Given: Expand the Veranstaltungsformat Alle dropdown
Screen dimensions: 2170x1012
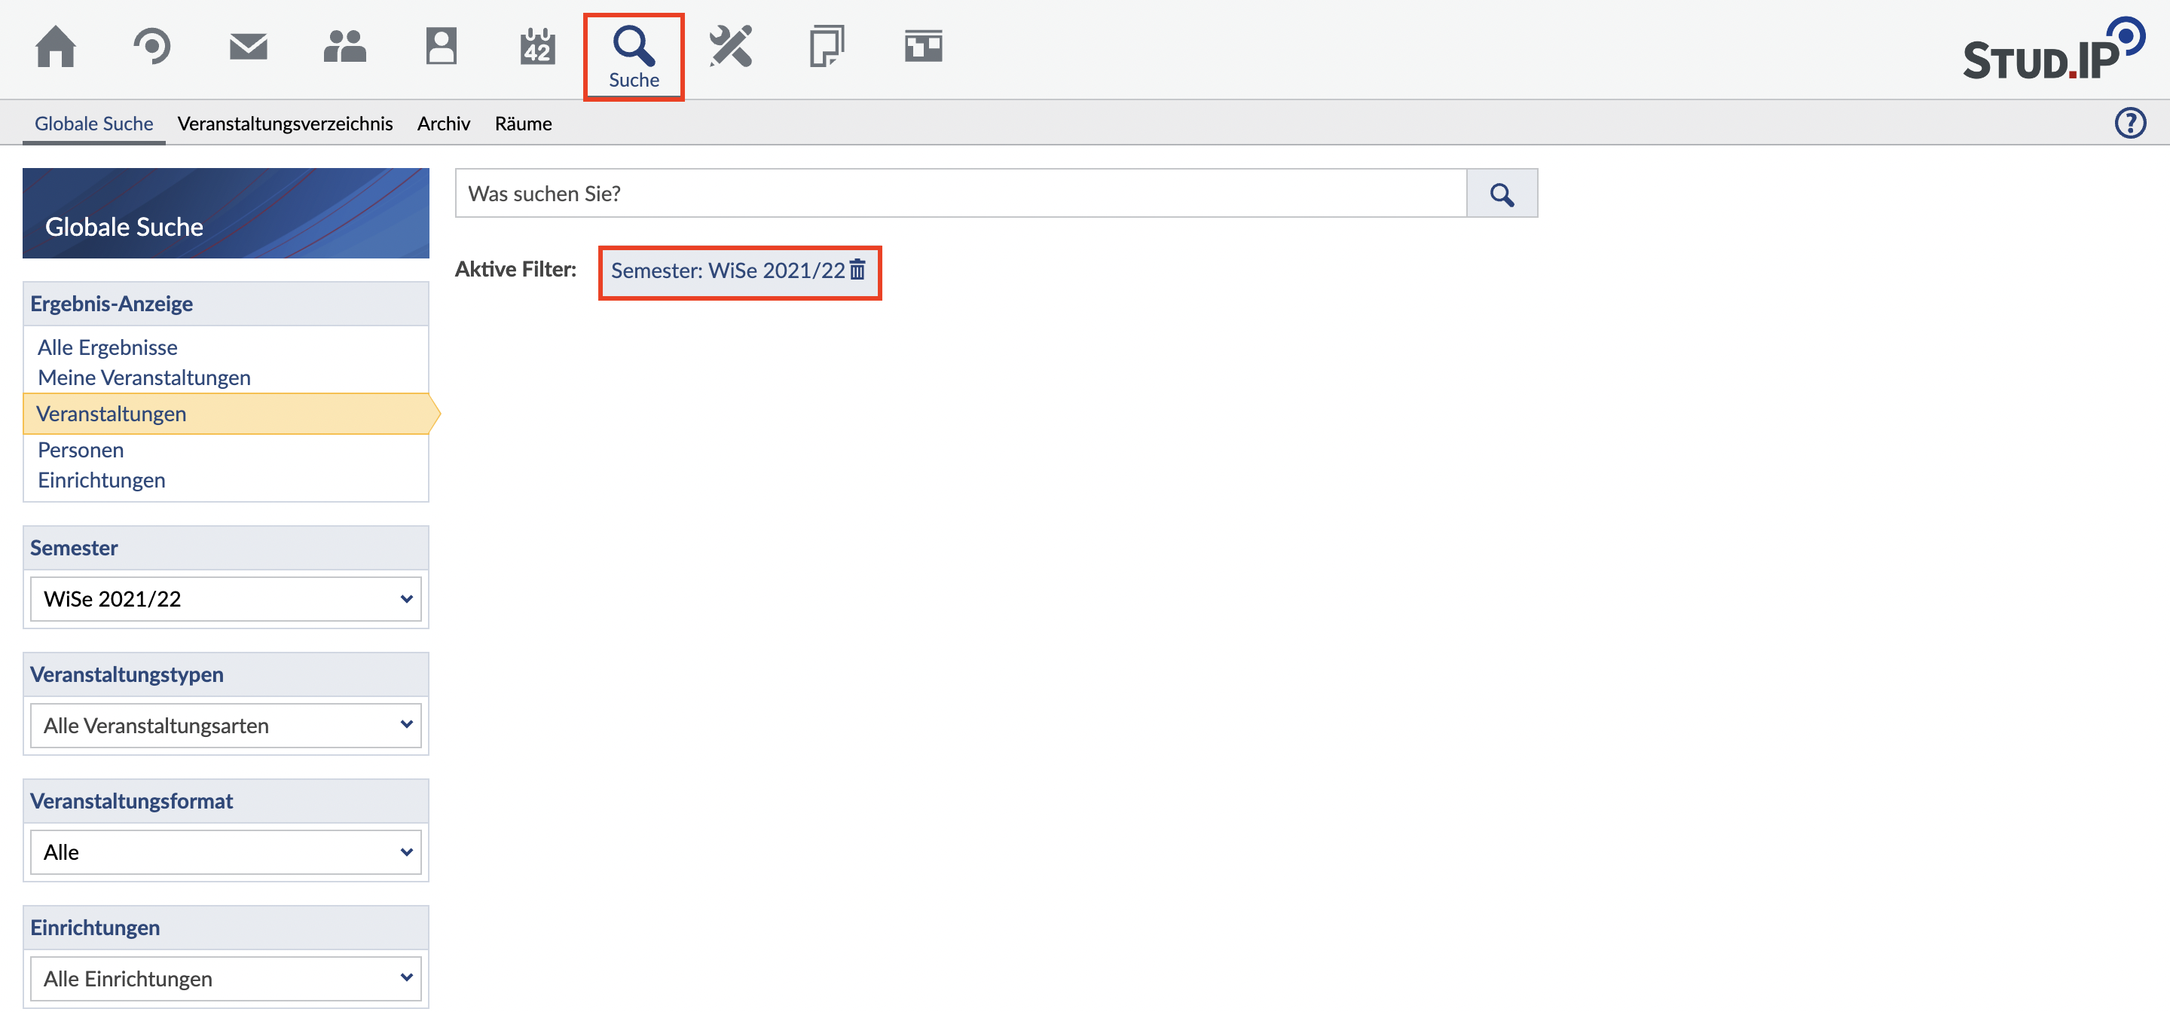Looking at the screenshot, I should [225, 852].
